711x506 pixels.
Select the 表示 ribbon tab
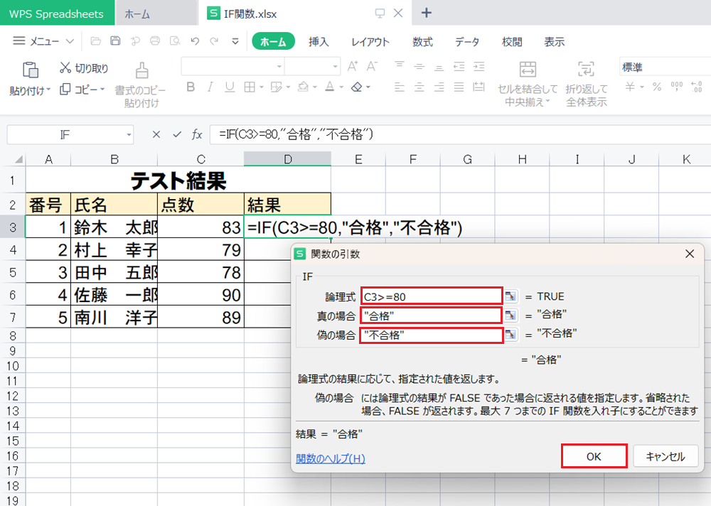554,42
